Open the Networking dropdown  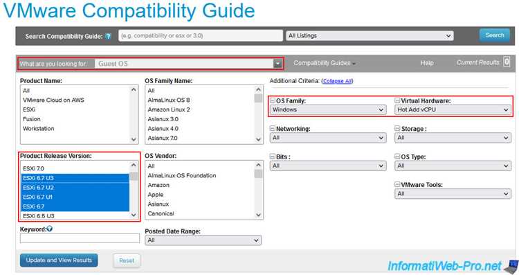[328, 138]
